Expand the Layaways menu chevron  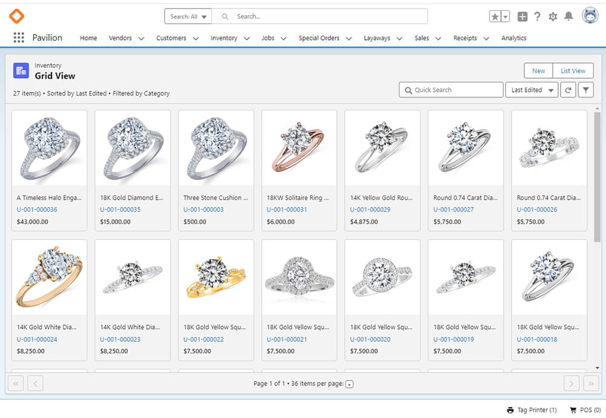pos(399,38)
